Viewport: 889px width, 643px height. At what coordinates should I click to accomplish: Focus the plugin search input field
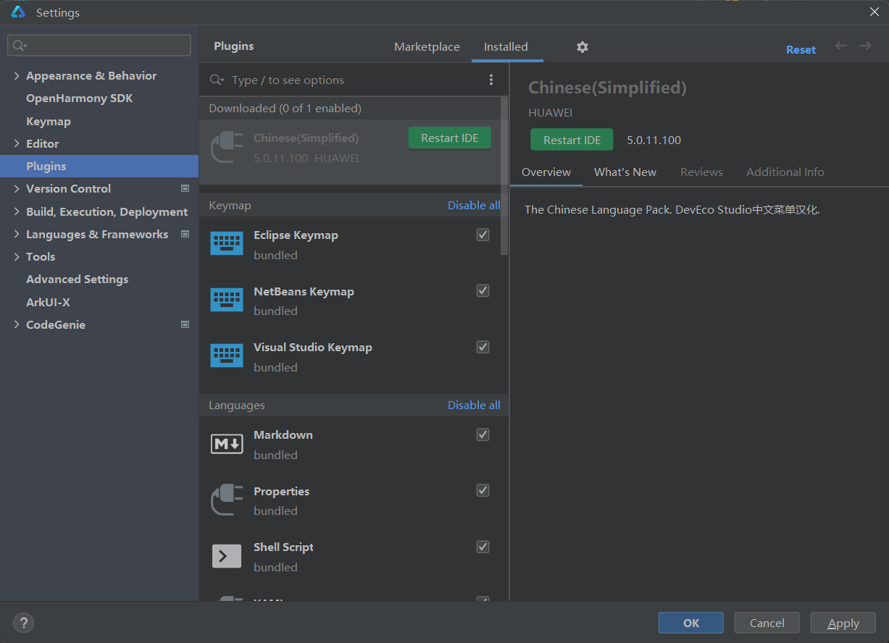(355, 80)
